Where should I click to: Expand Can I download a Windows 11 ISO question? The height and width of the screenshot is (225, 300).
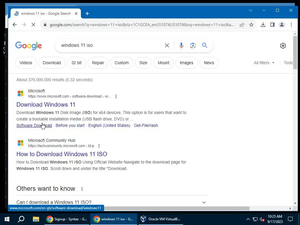click(x=112, y=202)
